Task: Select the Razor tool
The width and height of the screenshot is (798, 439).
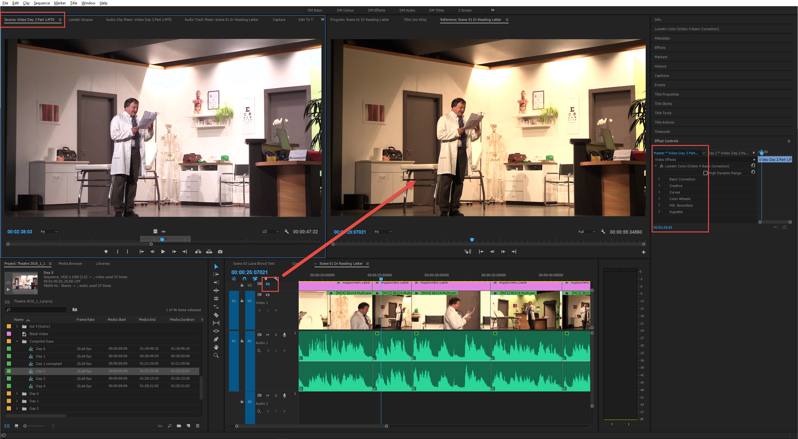Action: (216, 315)
